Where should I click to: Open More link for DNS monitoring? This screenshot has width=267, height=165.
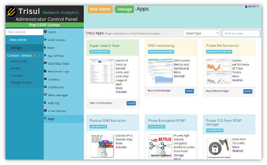click(177, 72)
